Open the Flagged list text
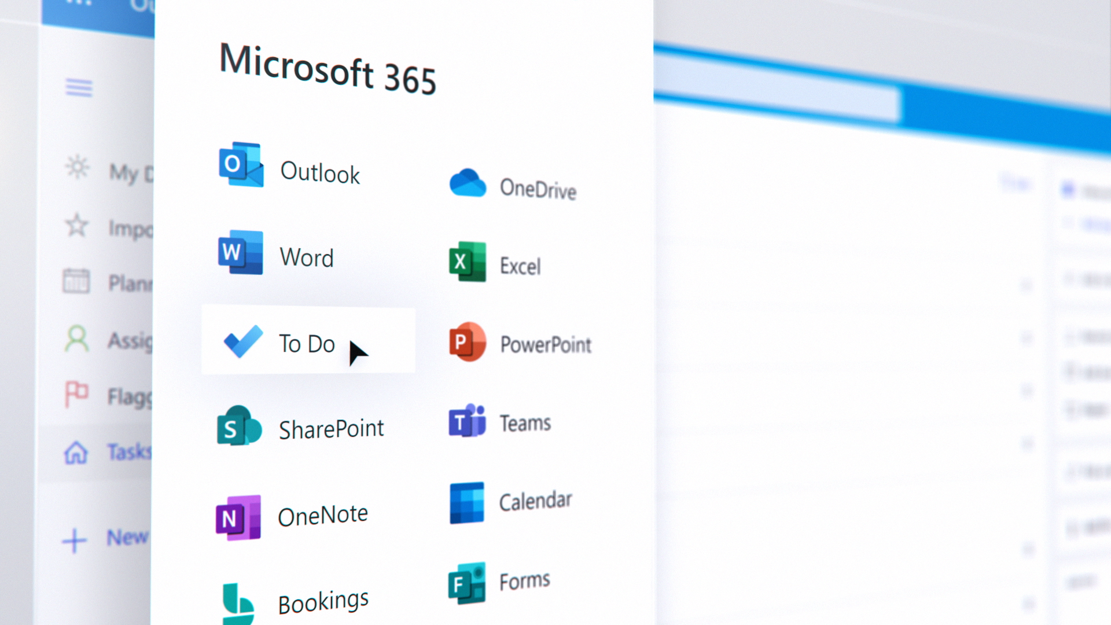1111x625 pixels. (x=130, y=398)
